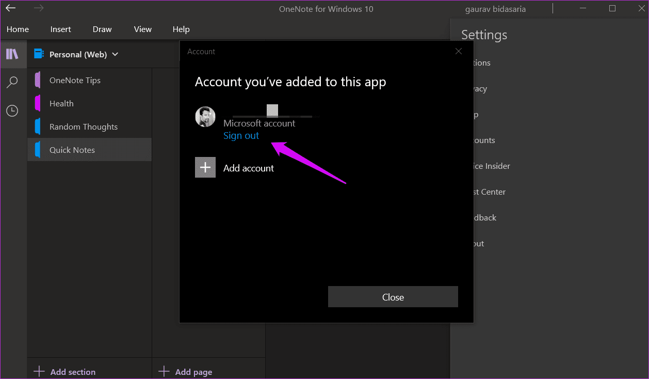Image resolution: width=649 pixels, height=379 pixels.
Task: Click the Sign out link
Action: pyautogui.click(x=241, y=135)
